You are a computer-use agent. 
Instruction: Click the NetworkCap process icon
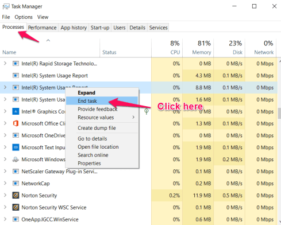[16, 183]
